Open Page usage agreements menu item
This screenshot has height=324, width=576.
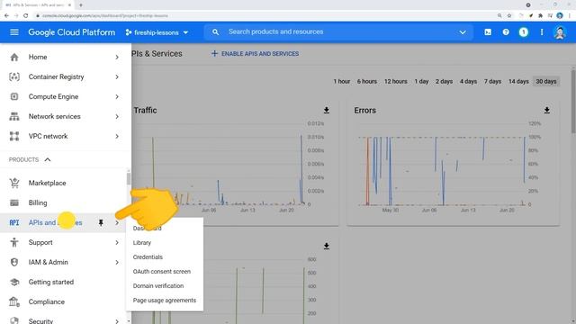(x=164, y=300)
